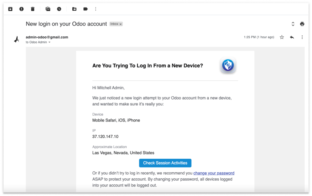Viewport: 312px width, 196px height.
Task: Click the Check Session Activities button
Action: coord(165,163)
